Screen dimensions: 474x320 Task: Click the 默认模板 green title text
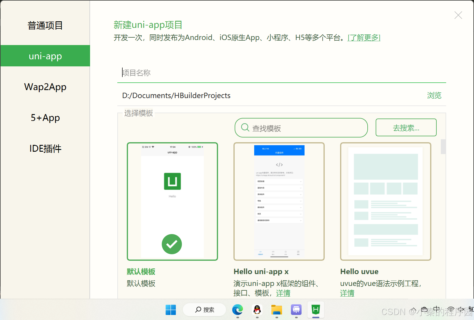141,272
